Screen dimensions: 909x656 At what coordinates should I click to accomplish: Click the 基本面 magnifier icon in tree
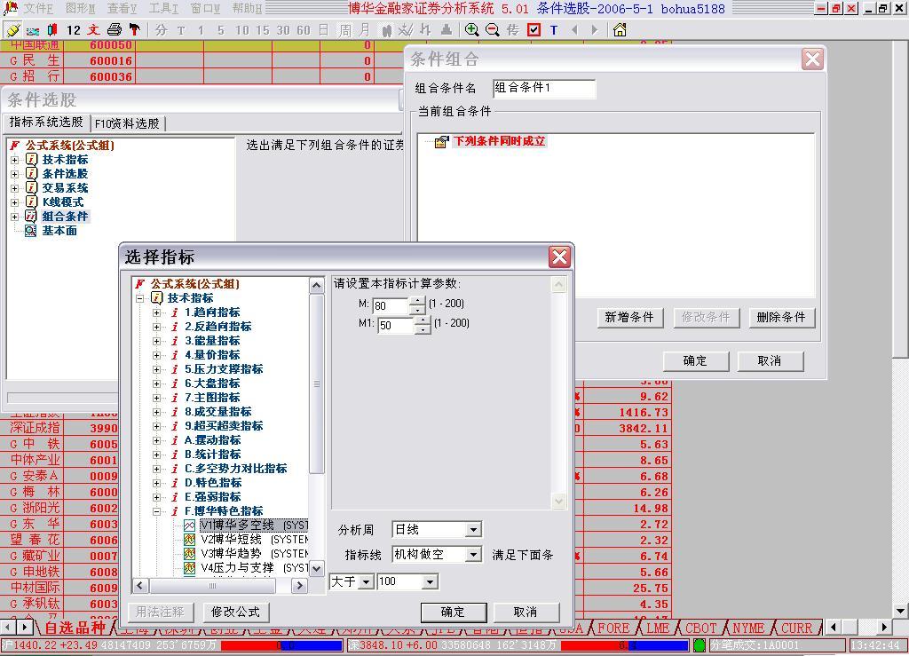pyautogui.click(x=31, y=231)
